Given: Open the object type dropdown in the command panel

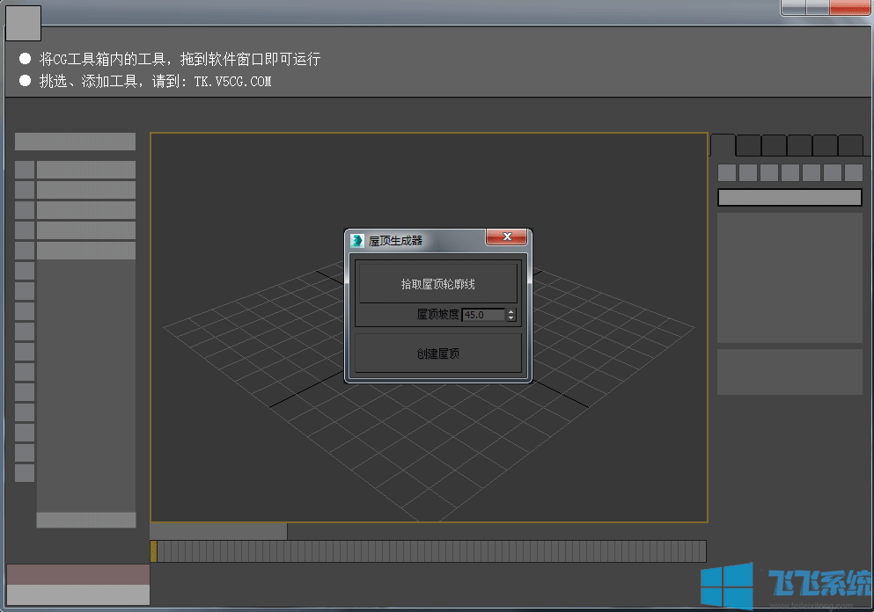Looking at the screenshot, I should (x=790, y=197).
